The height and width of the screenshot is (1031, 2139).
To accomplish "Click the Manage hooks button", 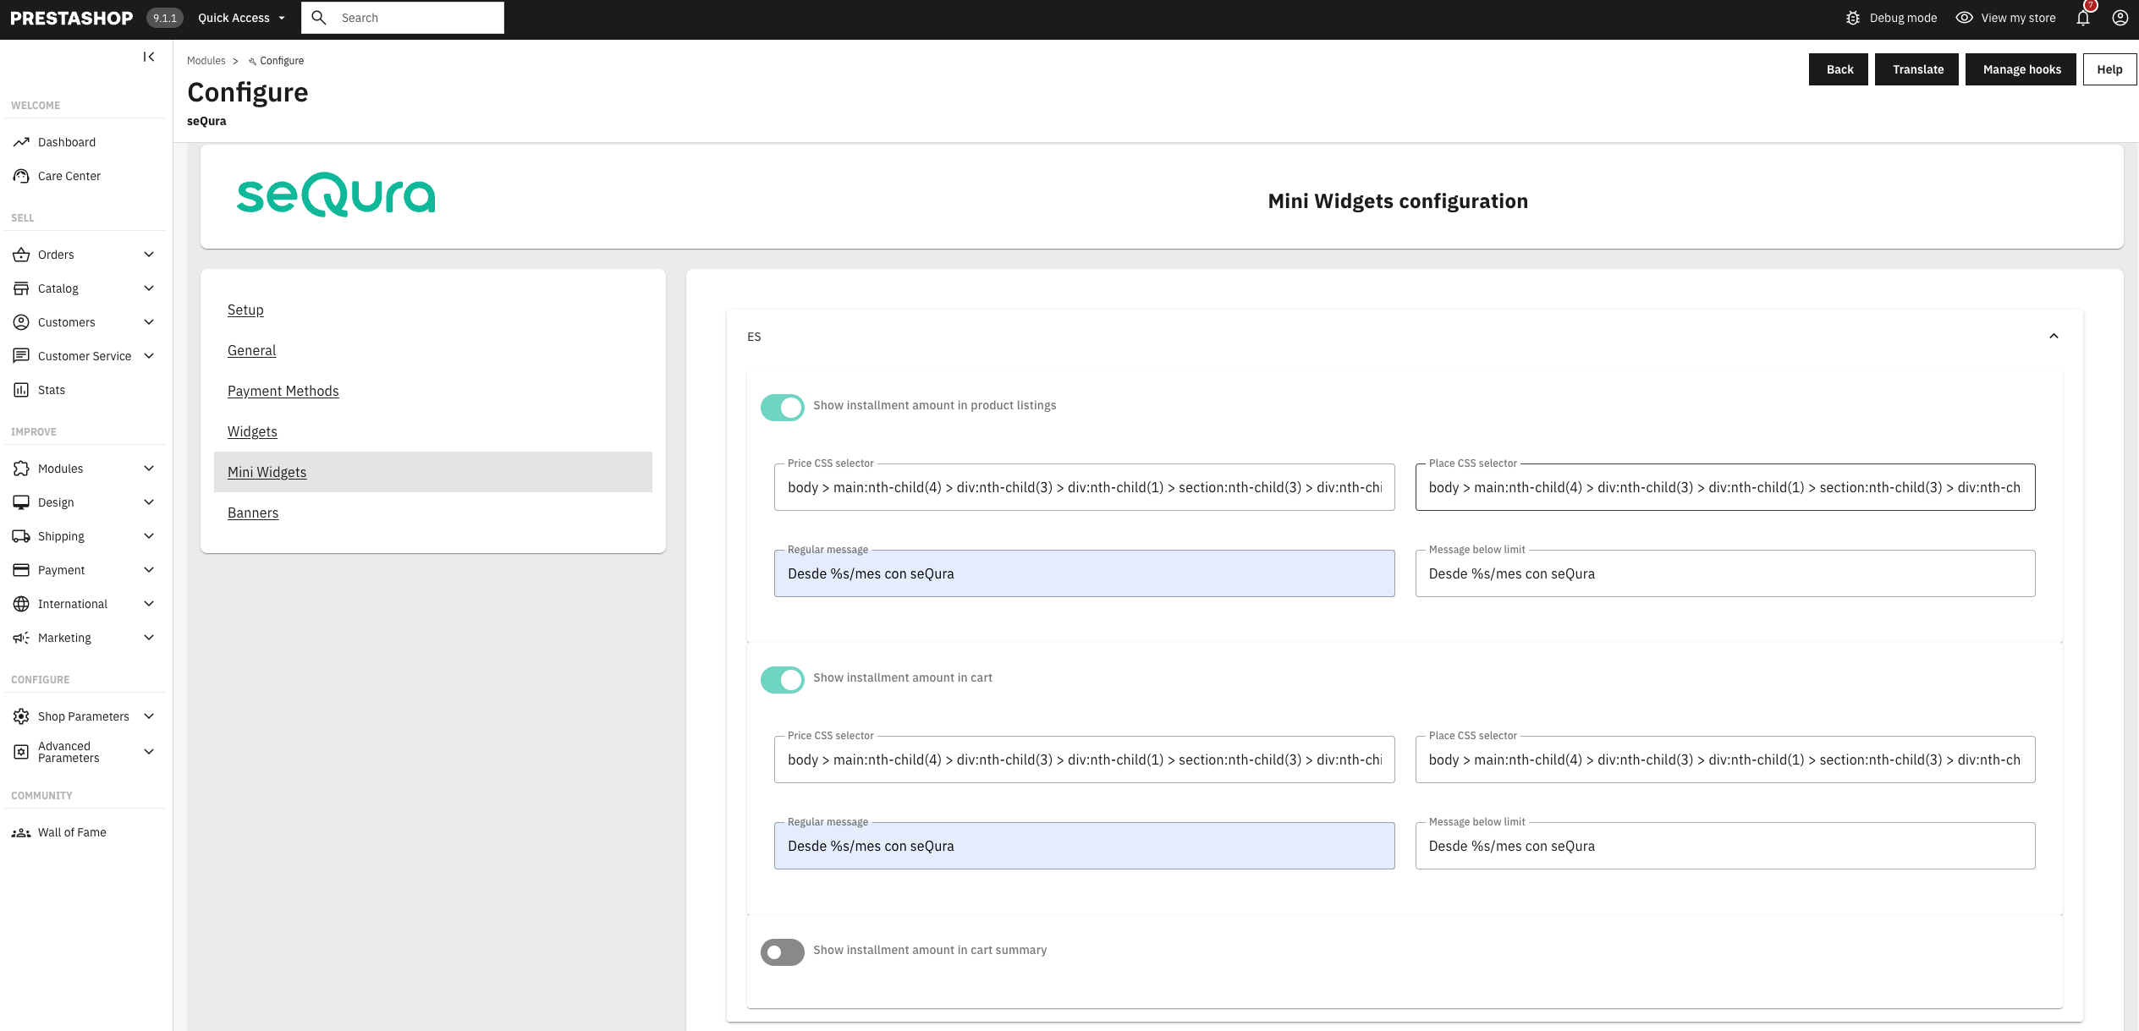I will [x=2021, y=69].
